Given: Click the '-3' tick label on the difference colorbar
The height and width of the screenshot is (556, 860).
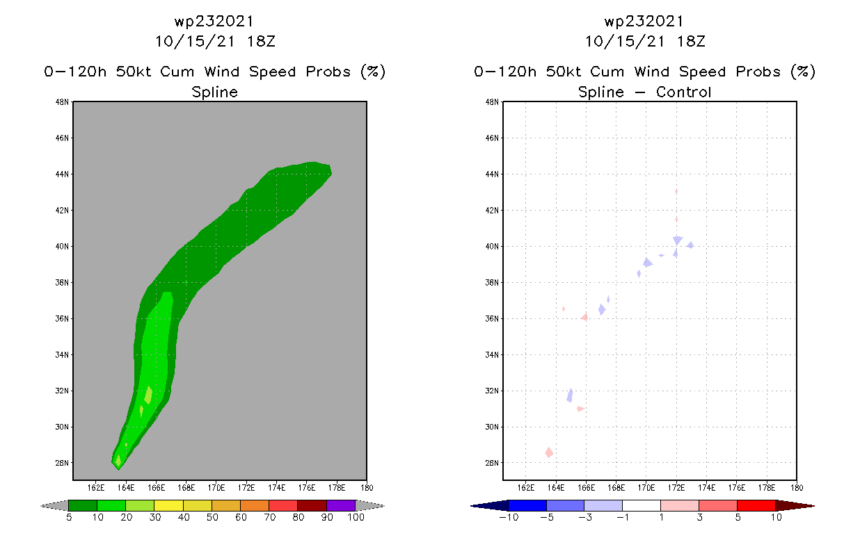Looking at the screenshot, I should (584, 518).
